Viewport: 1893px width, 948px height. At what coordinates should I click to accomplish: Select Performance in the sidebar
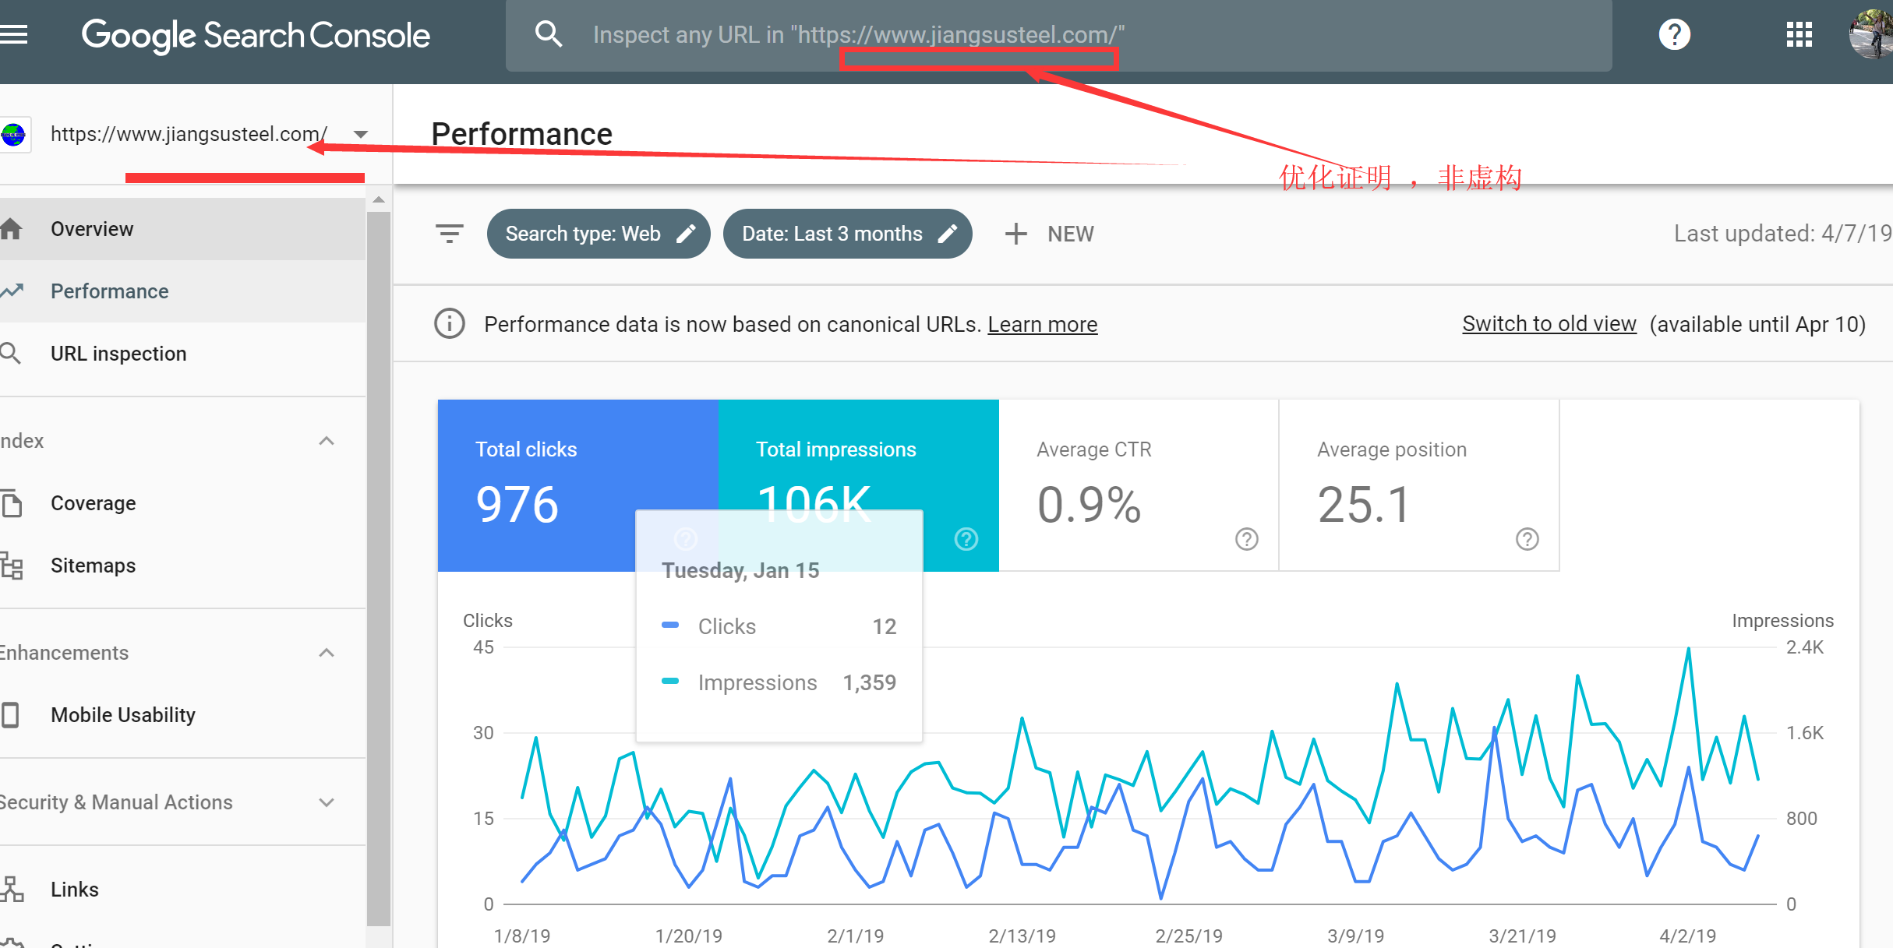pos(182,291)
